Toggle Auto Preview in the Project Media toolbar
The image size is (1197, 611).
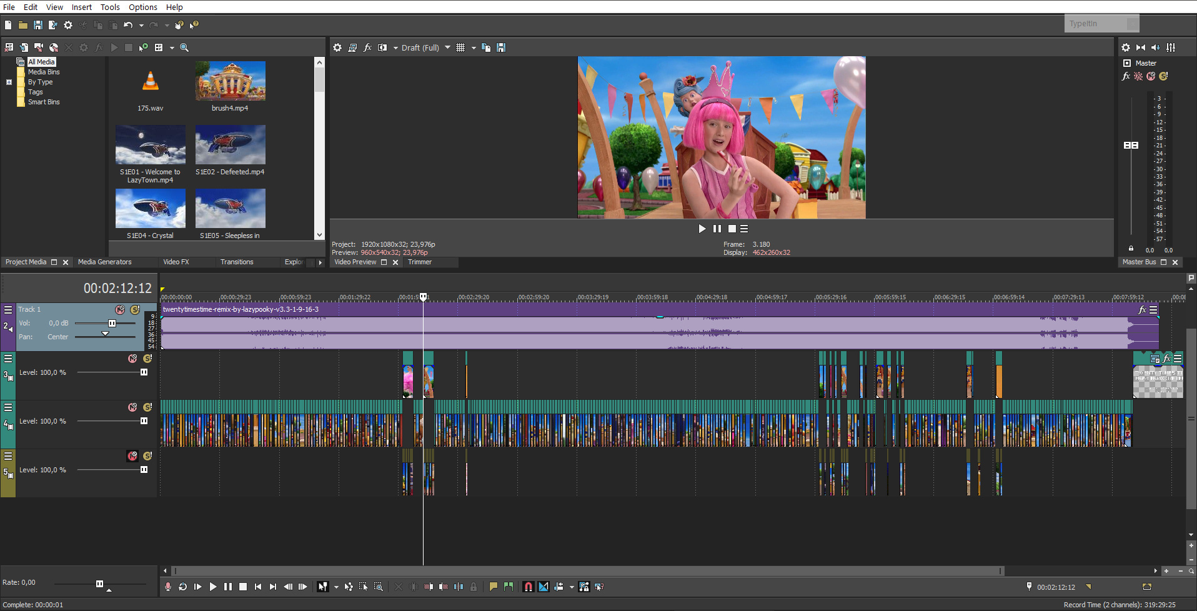pos(144,47)
